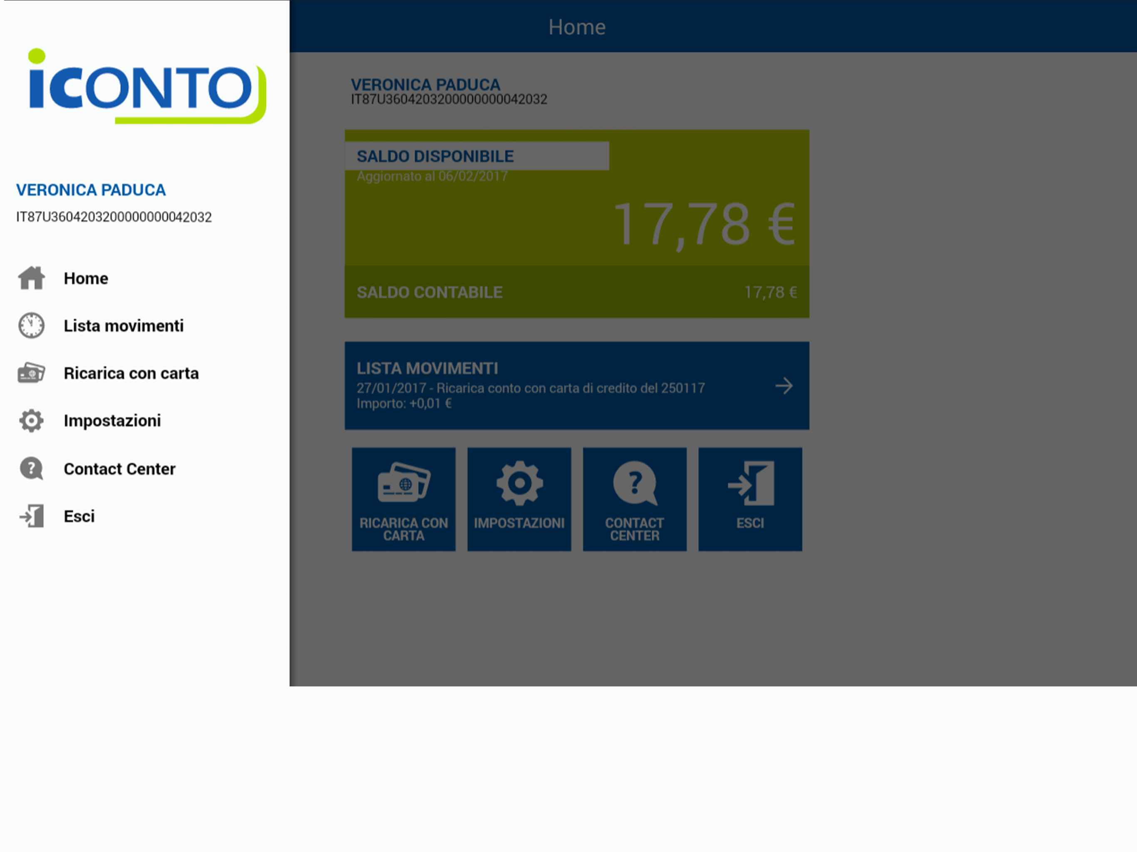Select Lista movimenti menu entry

tap(123, 325)
